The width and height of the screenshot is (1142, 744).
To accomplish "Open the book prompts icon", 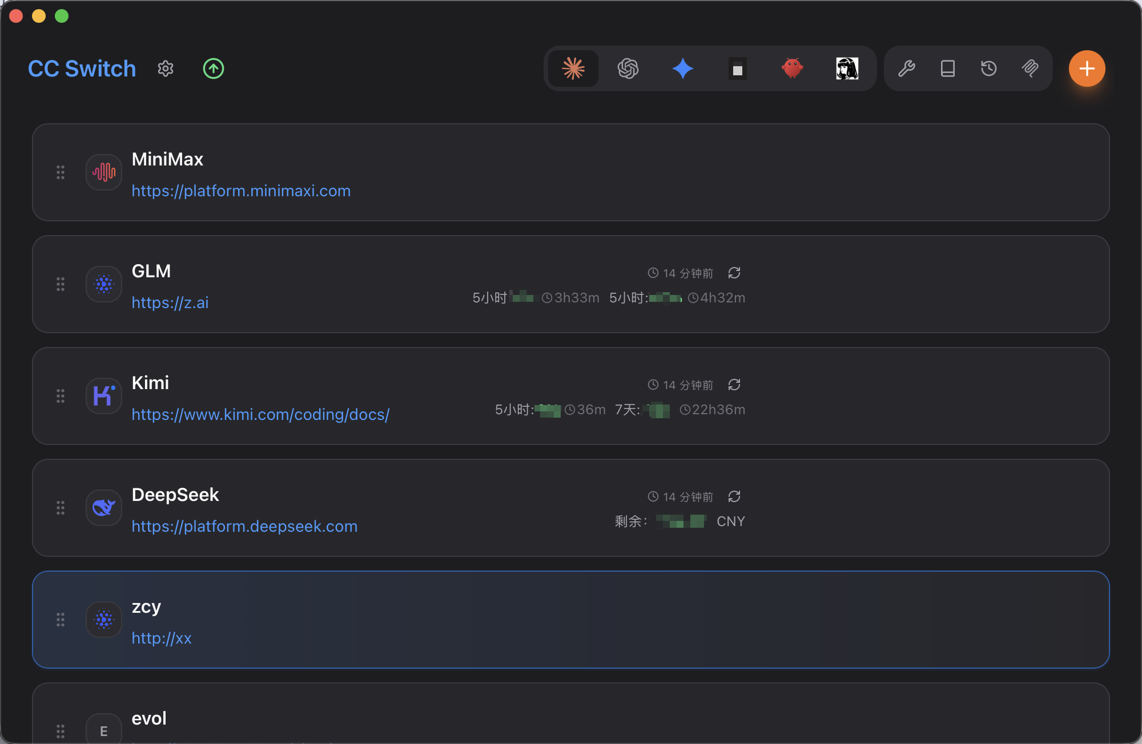I will point(948,68).
